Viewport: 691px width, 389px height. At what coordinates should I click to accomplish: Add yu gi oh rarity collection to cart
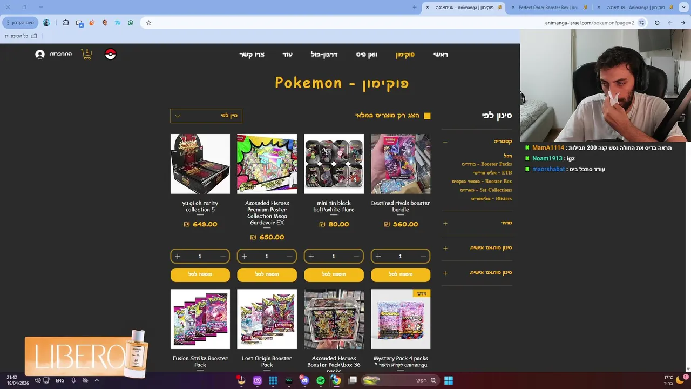point(200,274)
